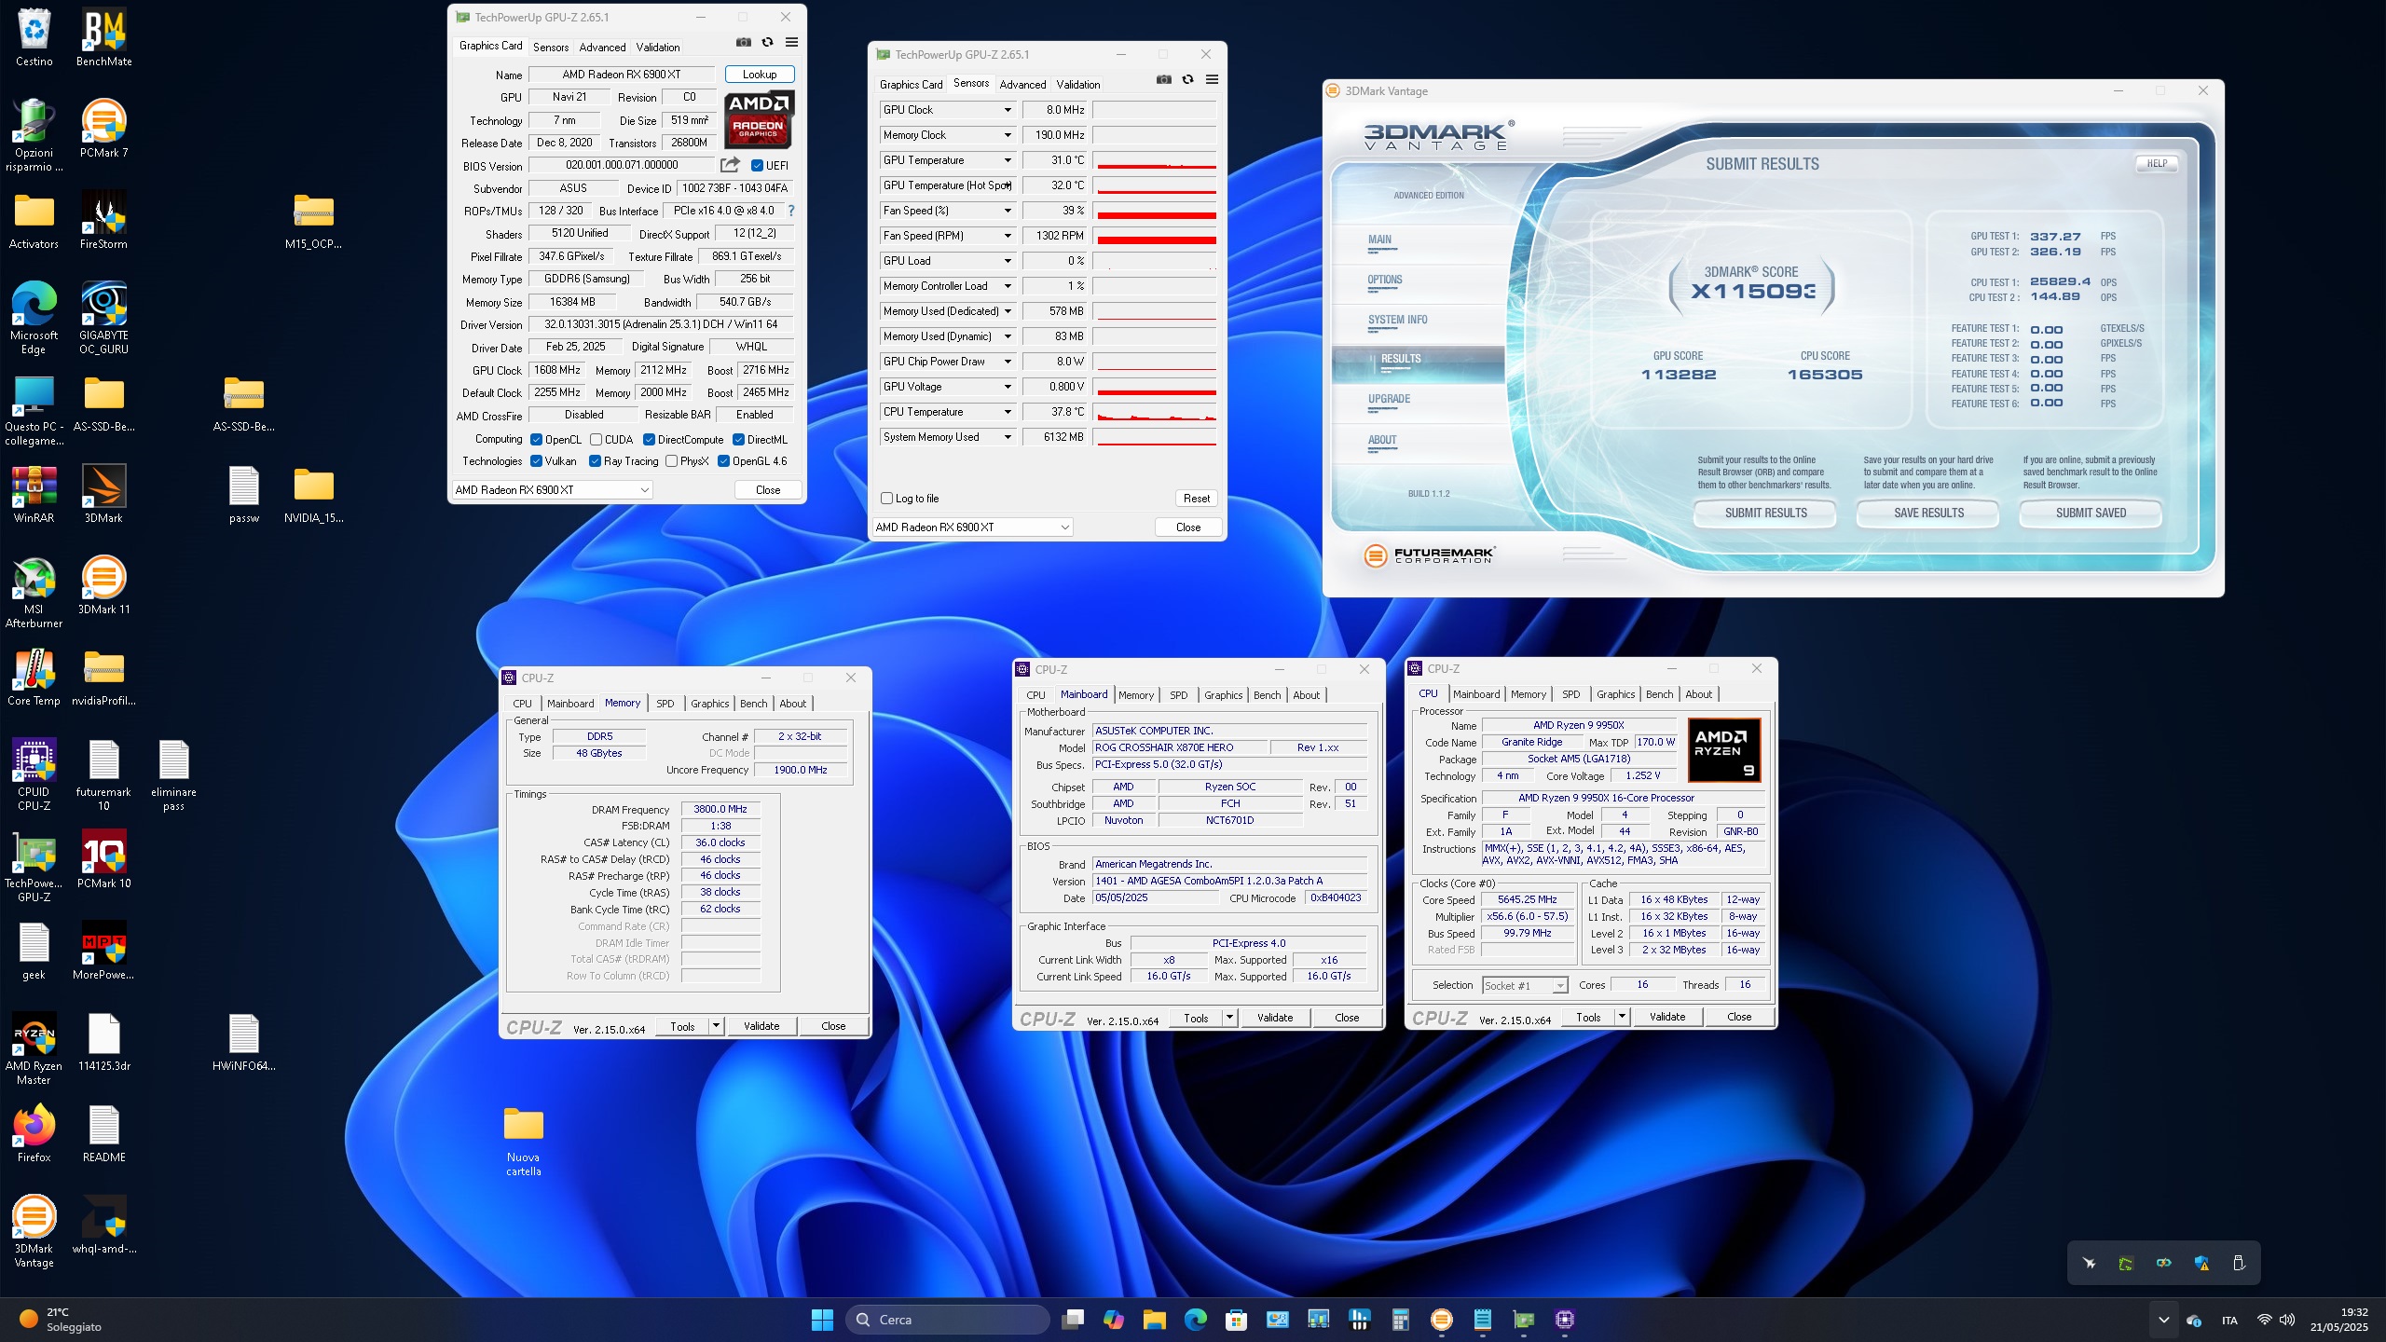The image size is (2386, 1342).
Task: Click BIOS export share icon in GPU-Z
Action: tap(730, 165)
